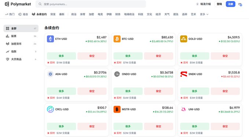249x137 pixels.
Task: Click 做空 on the ADA-USD card
Action: pos(92,91)
